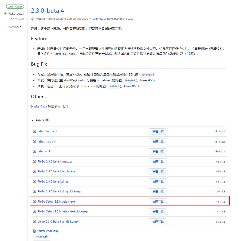Viewport: 248px width, 241px height.
Task: Click 快速下载 button for latest.yml
Action: click(158, 152)
